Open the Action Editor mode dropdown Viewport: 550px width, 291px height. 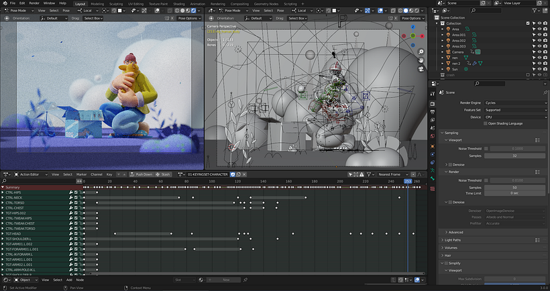click(31, 174)
